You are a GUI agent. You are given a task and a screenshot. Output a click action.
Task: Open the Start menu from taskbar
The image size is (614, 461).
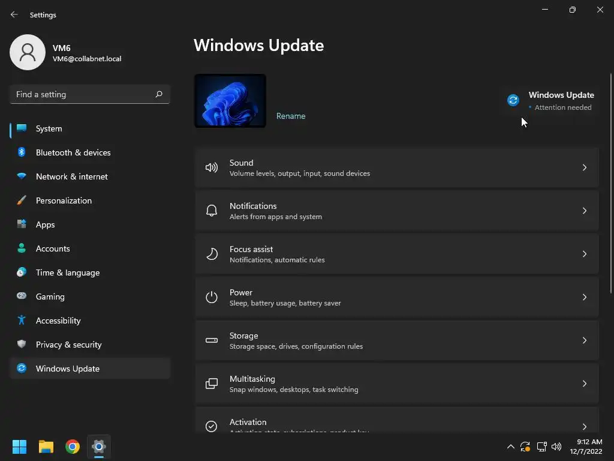19,447
